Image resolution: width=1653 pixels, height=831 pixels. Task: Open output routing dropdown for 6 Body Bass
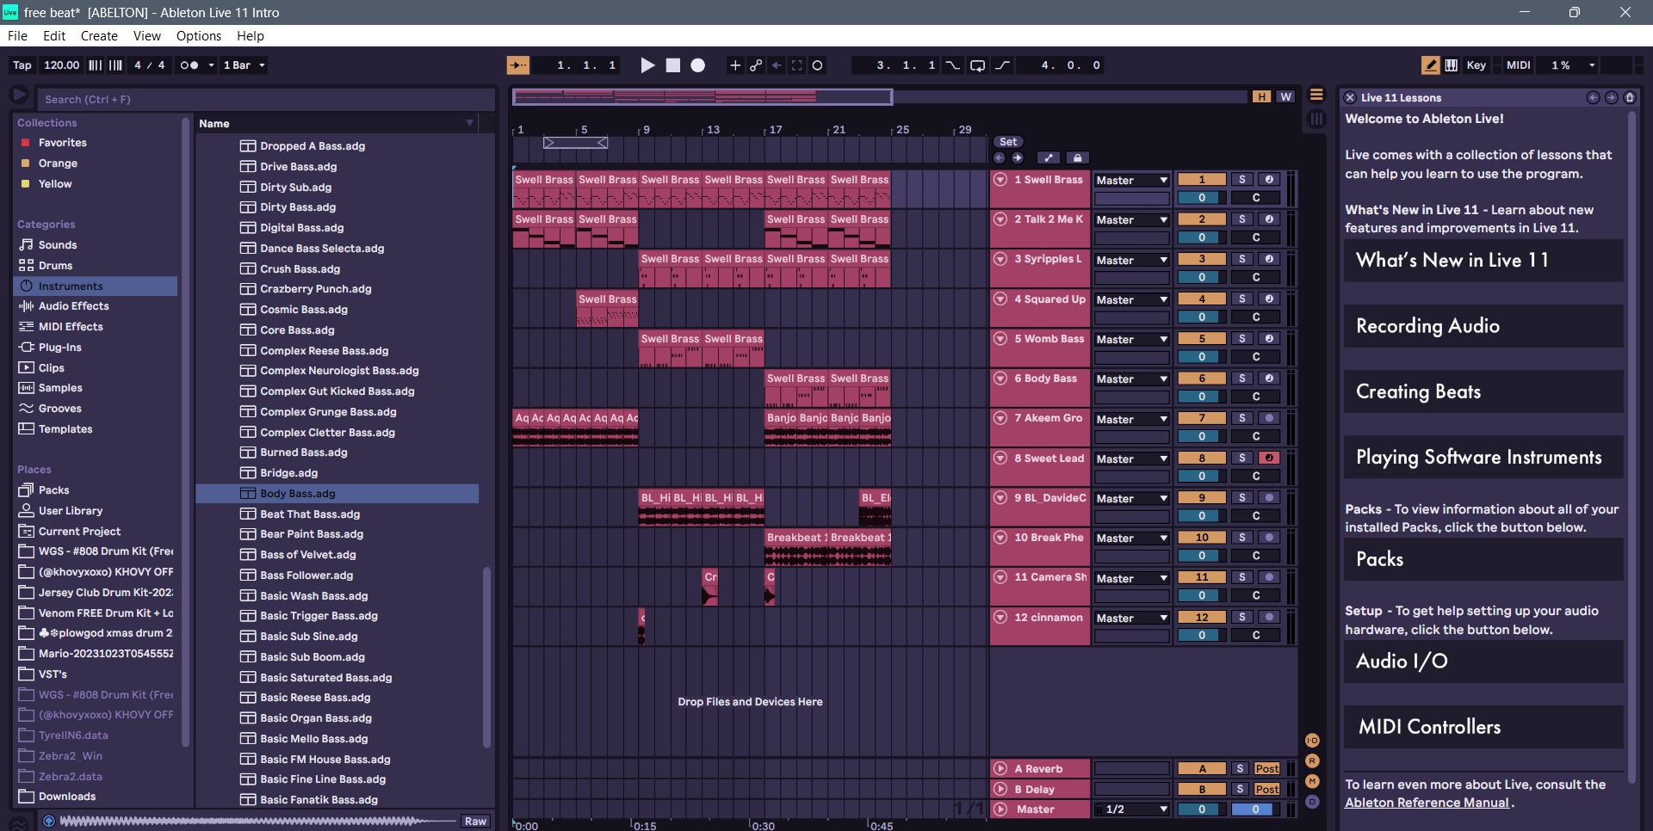pyautogui.click(x=1132, y=379)
